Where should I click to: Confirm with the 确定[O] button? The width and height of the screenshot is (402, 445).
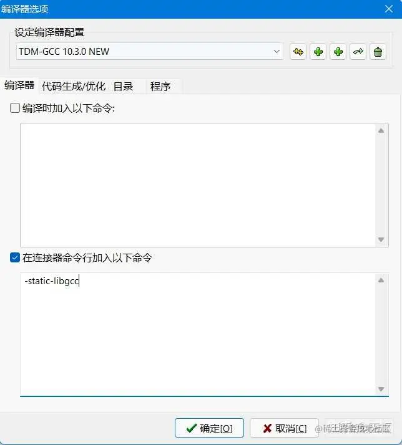click(x=209, y=428)
